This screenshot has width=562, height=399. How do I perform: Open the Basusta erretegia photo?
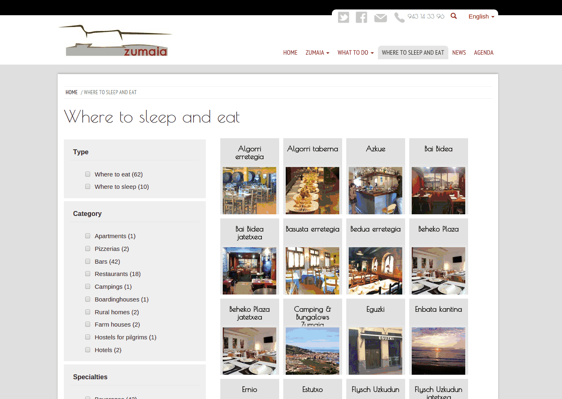[312, 271]
